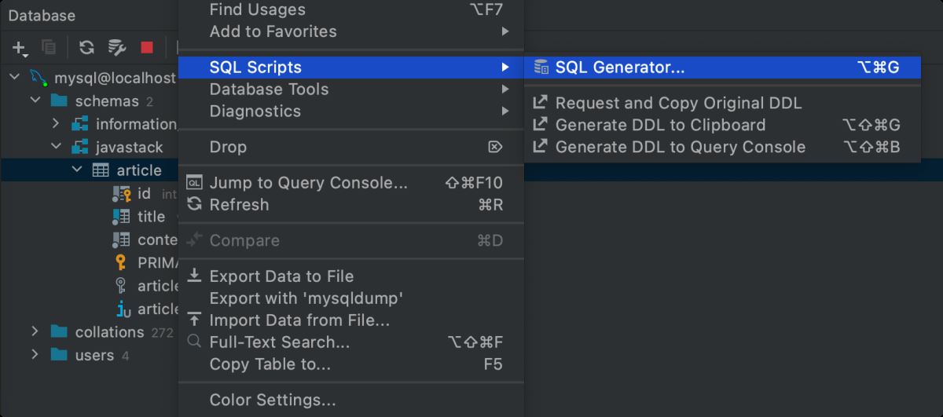Collapse the article table node
The height and width of the screenshot is (417, 943).
76,170
